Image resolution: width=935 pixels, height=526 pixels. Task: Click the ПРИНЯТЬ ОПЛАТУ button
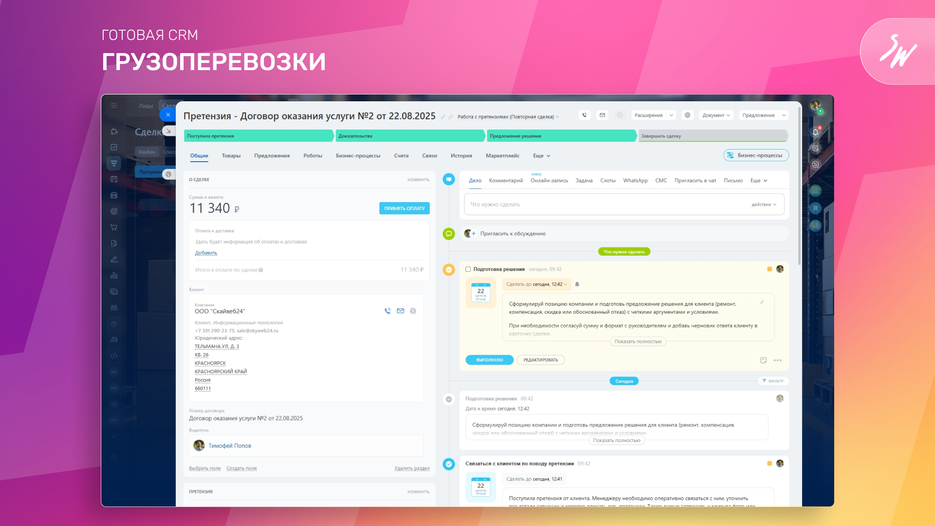tap(404, 208)
